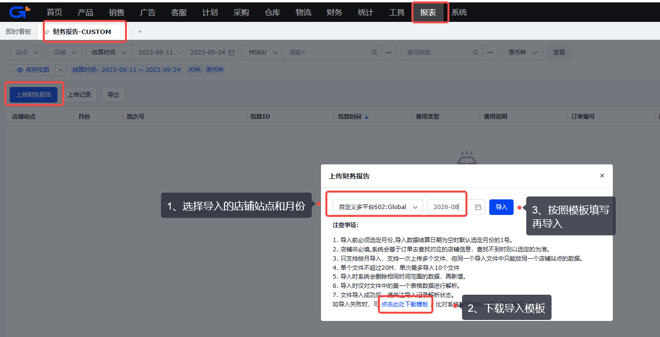This screenshot has height=337, width=660.
Task: Click the search icon in 费用类型 field
Action: (477, 53)
